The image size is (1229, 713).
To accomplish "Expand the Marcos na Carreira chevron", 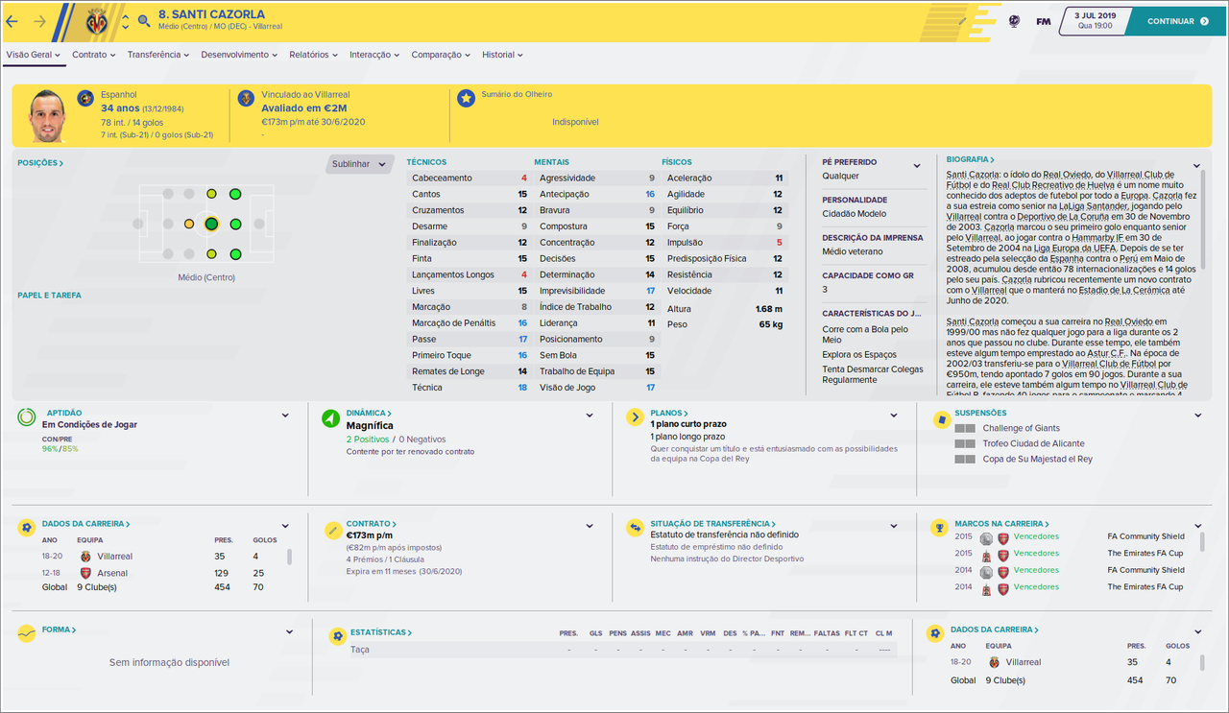I will click(1197, 526).
